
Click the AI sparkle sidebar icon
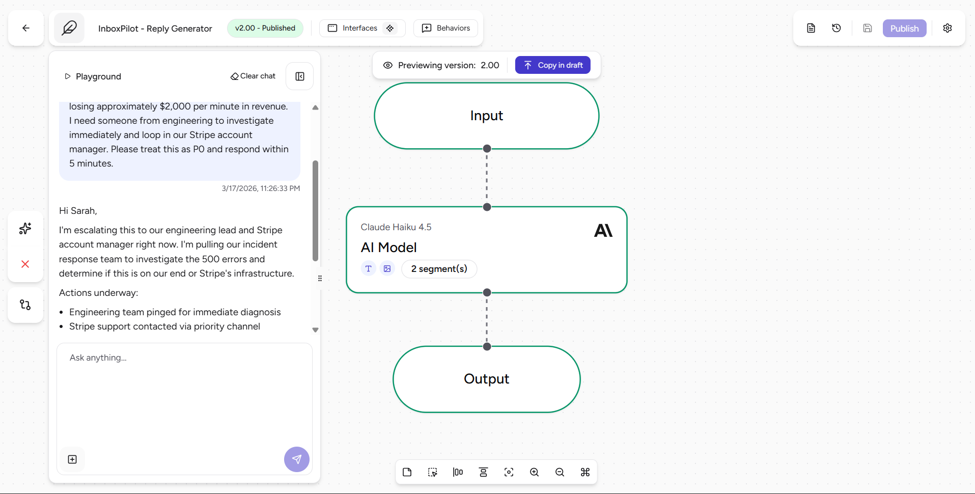coord(25,228)
